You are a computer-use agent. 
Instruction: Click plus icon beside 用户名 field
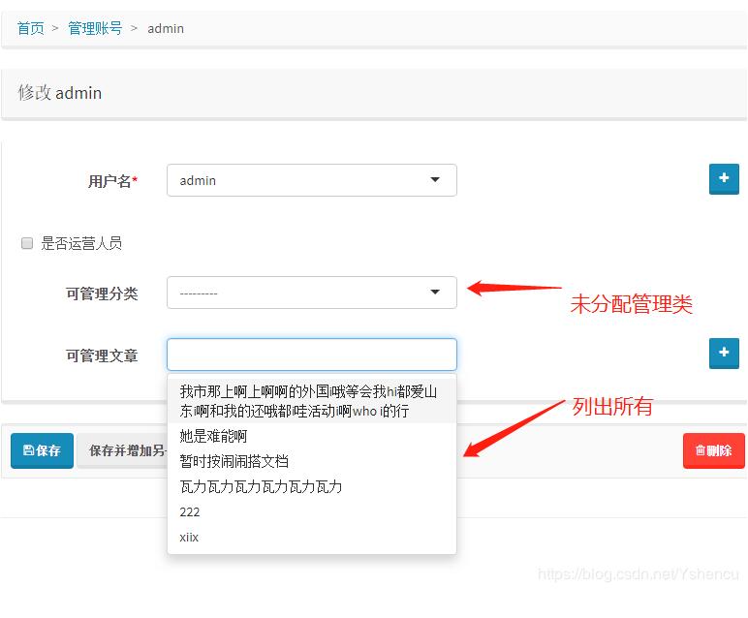[x=724, y=179]
